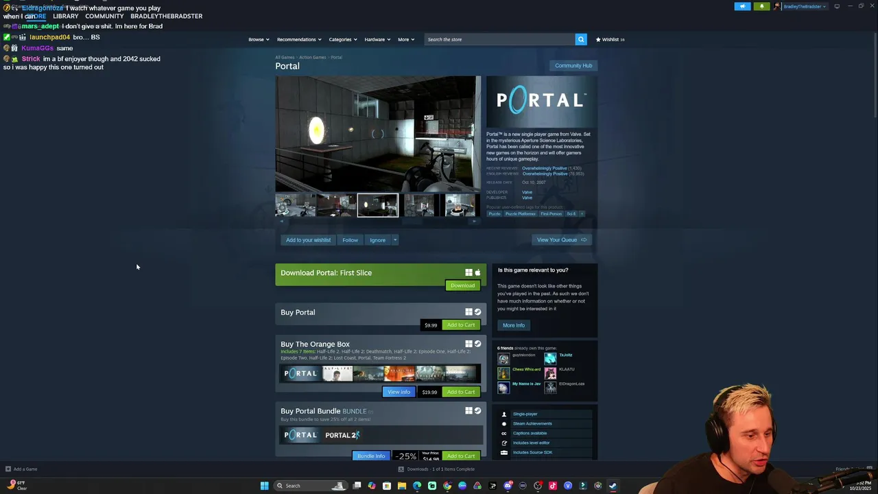
Task: Click View Your Queue button
Action: [562, 240]
